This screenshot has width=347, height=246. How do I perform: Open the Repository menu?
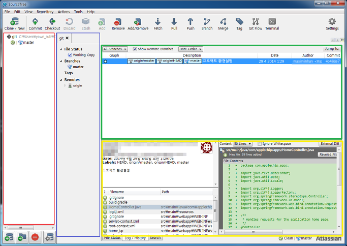click(x=45, y=12)
